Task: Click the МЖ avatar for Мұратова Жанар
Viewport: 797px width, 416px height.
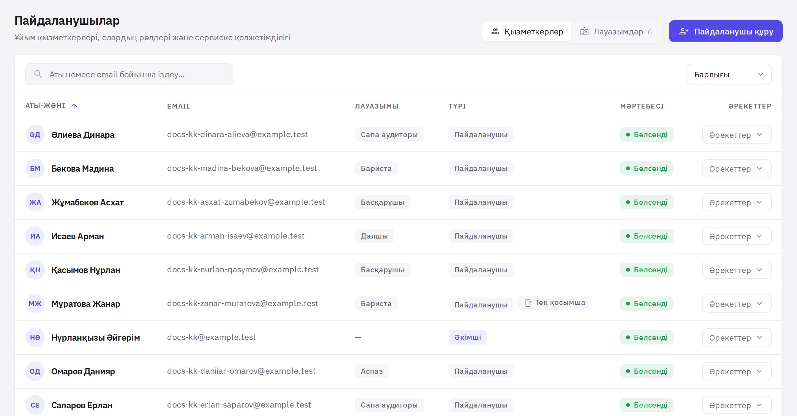Action: [x=35, y=304]
